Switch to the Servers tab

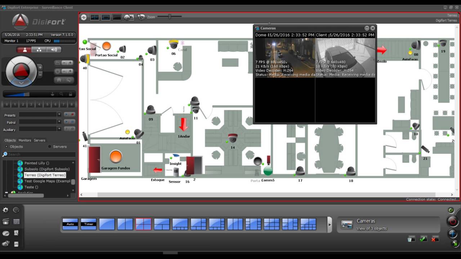pyautogui.click(x=40, y=140)
